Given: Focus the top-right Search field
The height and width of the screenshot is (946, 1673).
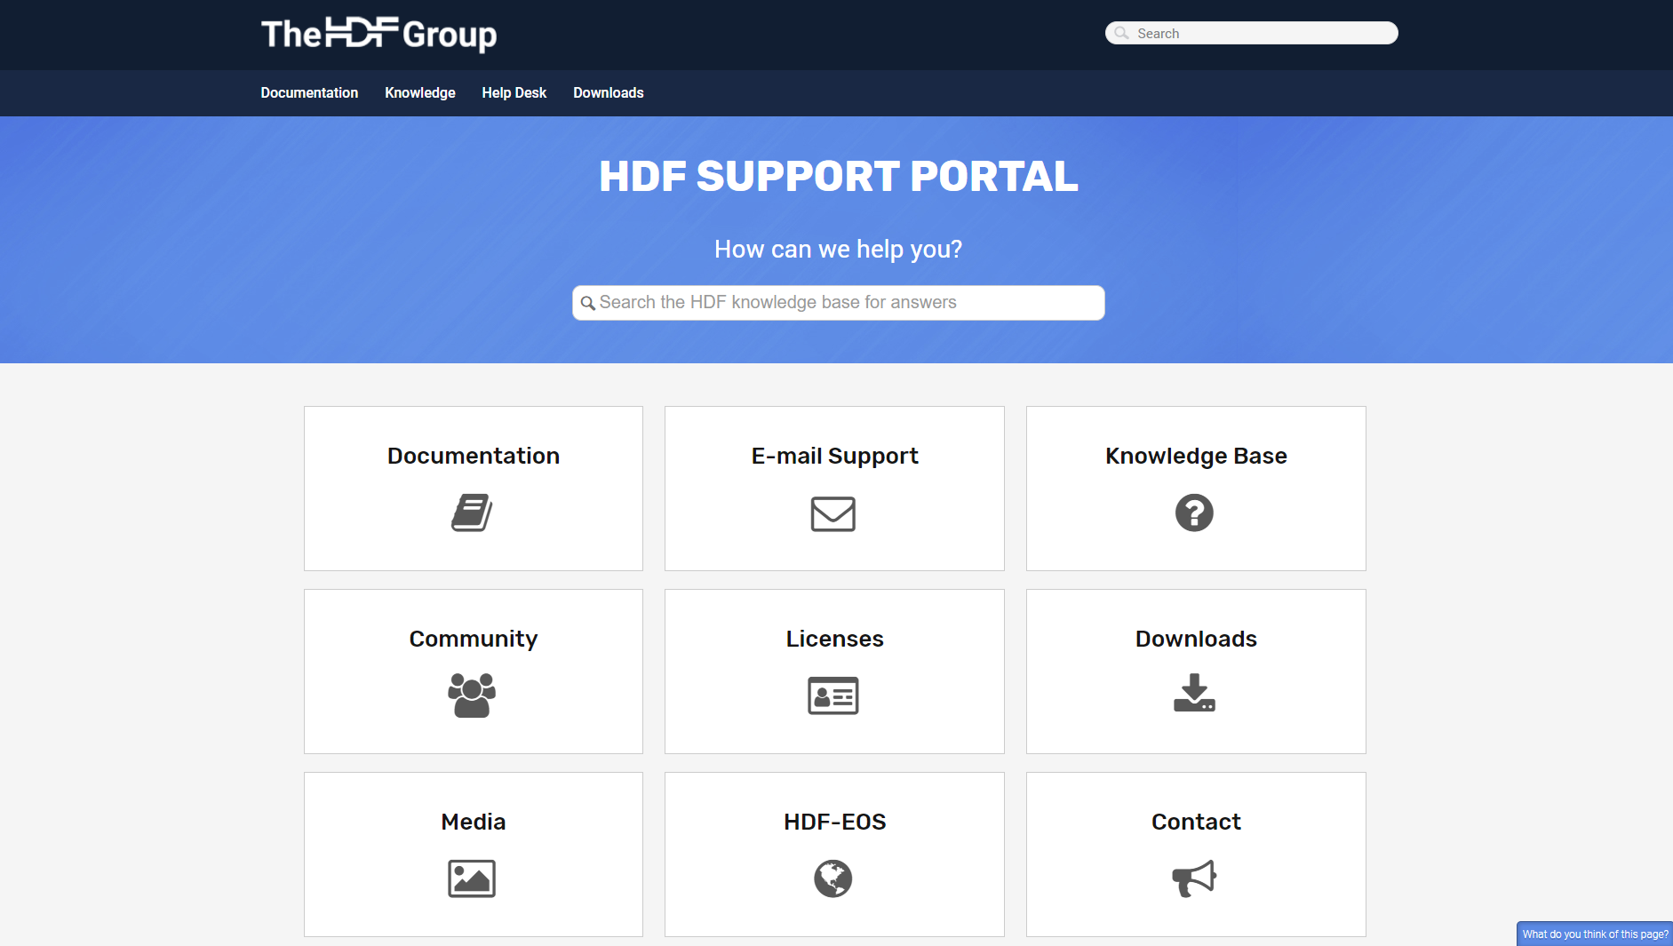Looking at the screenshot, I should (1251, 33).
